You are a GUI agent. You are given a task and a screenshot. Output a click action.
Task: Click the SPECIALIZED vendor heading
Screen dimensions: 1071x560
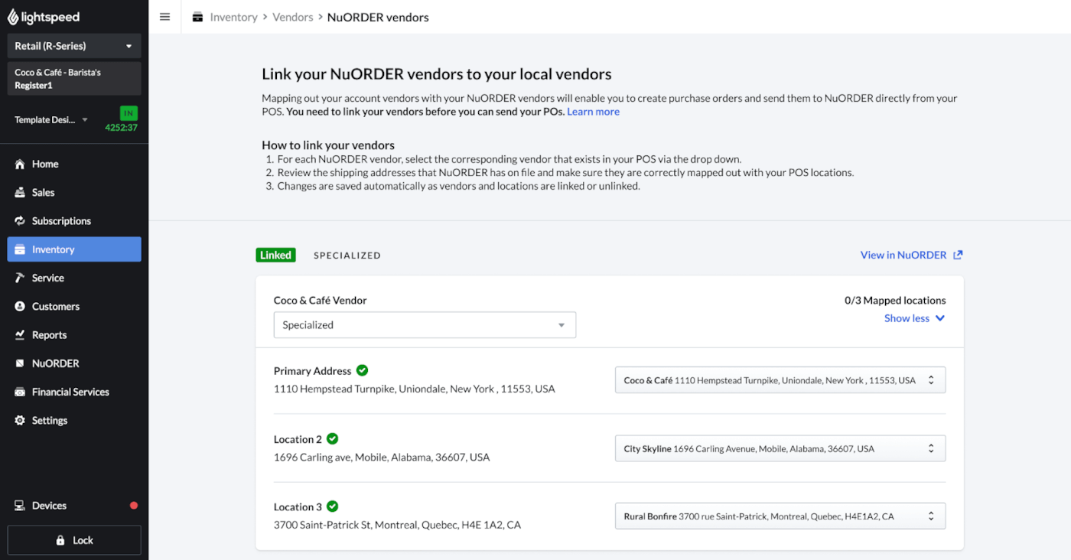[347, 256]
